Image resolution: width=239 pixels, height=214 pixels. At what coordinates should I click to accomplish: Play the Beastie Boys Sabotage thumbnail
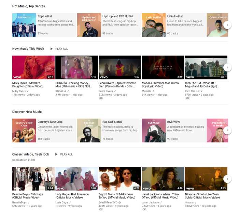[x=33, y=179]
